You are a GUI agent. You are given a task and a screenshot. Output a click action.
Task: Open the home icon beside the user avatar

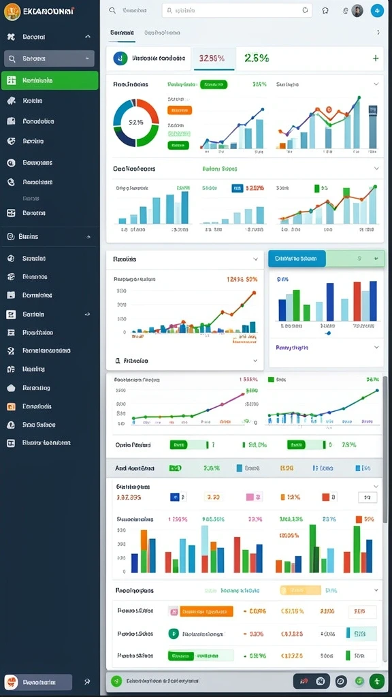pyautogui.click(x=325, y=10)
